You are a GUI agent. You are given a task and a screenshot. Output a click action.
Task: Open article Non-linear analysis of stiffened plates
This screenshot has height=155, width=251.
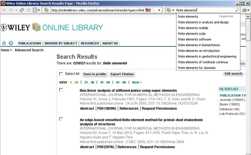(x=128, y=90)
